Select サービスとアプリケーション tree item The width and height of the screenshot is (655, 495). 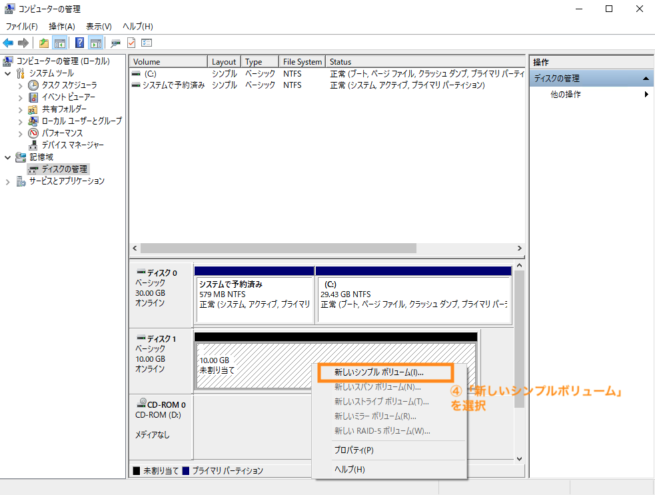tap(67, 181)
